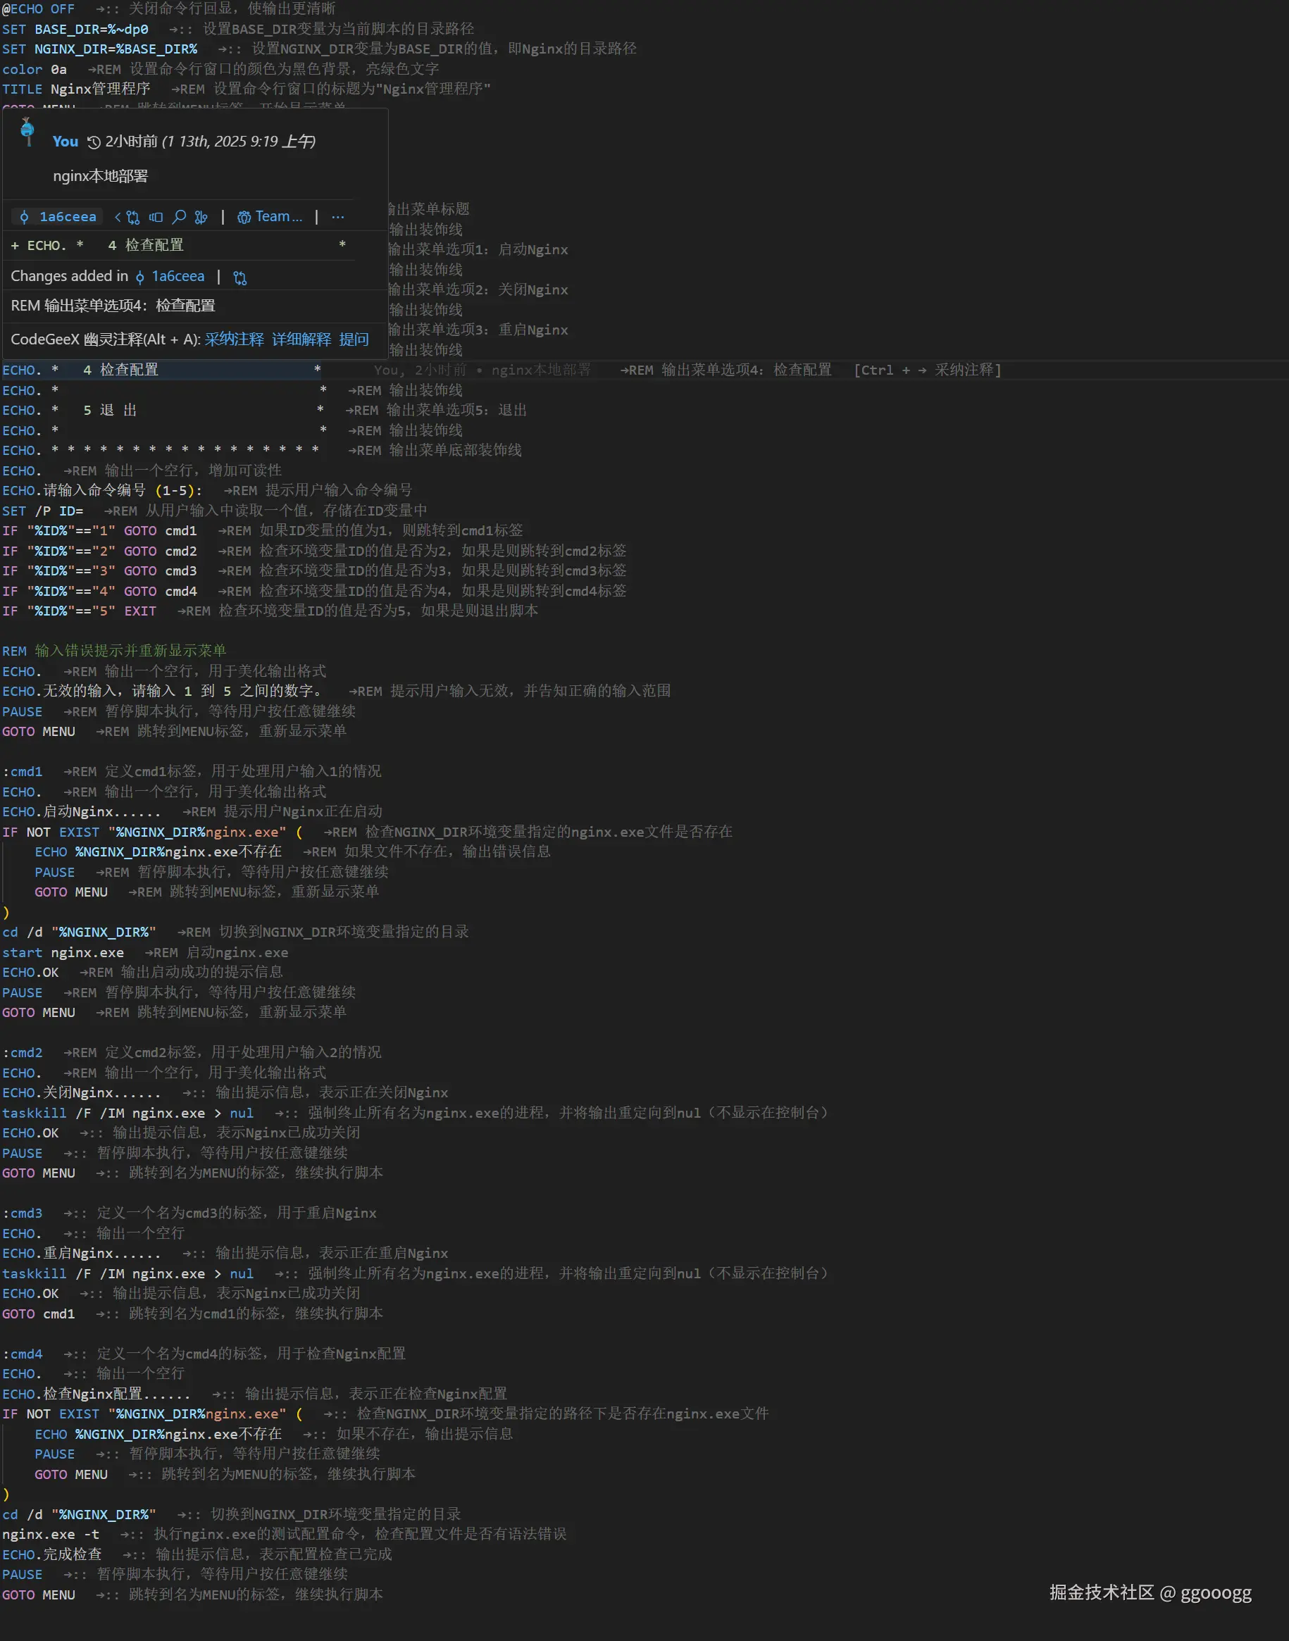Viewport: 1289px width, 1641px height.
Task: Click highlighted editor line 'ECHO. * 4 检查配置'
Action: (161, 370)
